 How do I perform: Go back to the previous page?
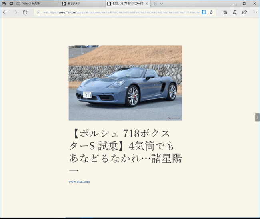[x=5, y=12]
